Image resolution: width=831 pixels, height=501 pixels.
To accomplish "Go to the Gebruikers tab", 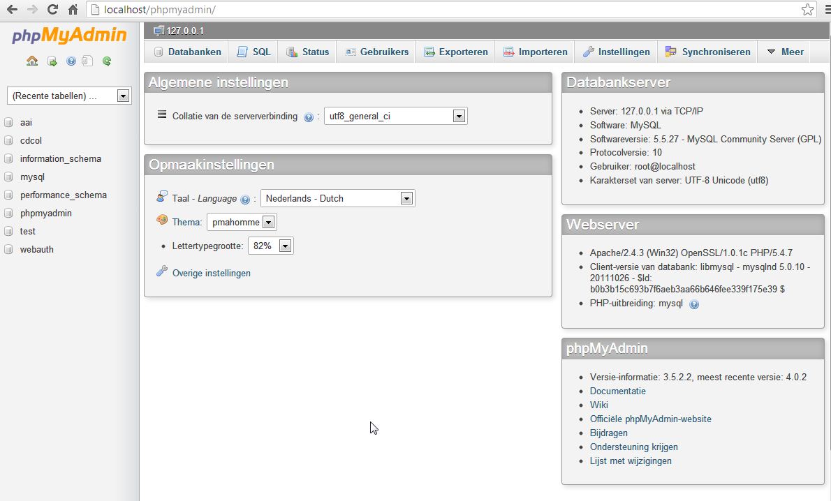I will click(x=376, y=52).
